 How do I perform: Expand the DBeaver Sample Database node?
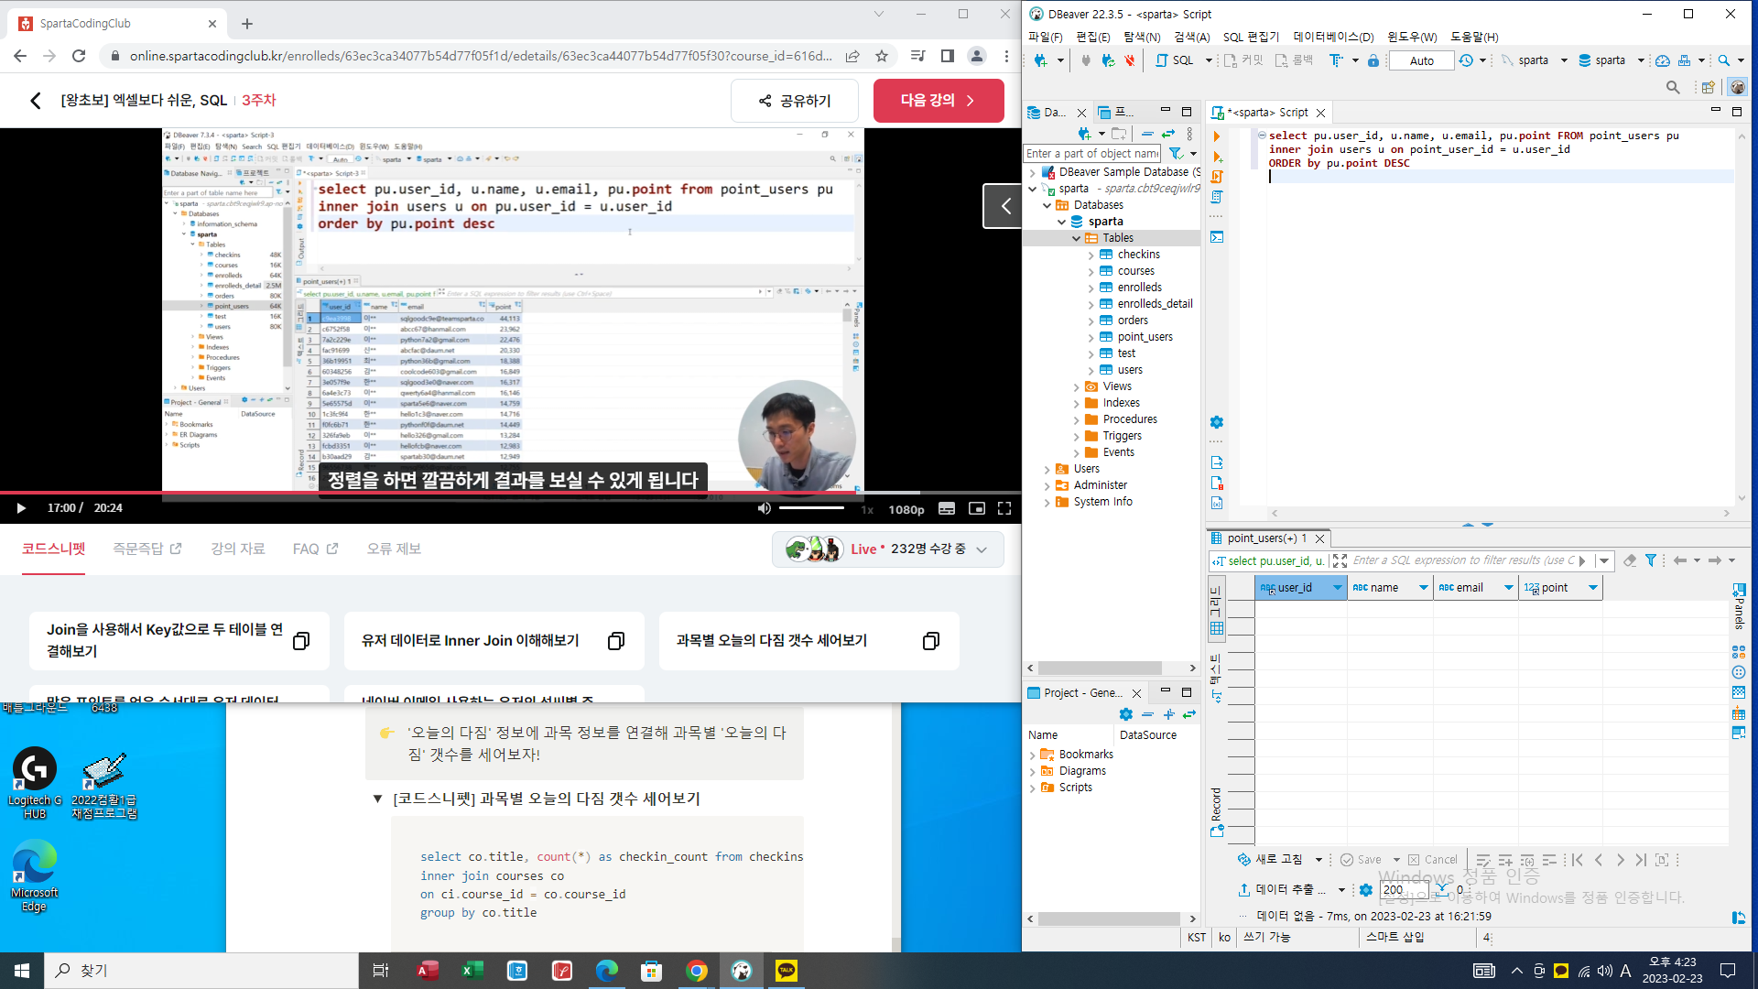point(1032,172)
